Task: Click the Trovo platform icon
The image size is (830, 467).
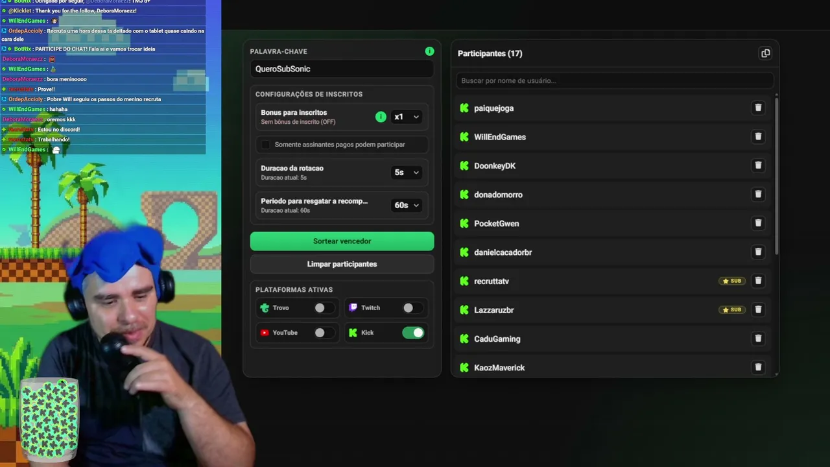Action: [x=265, y=308]
